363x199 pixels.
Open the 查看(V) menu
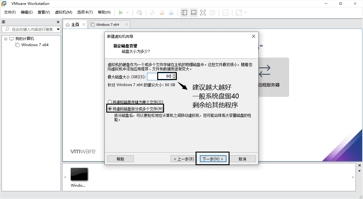click(44, 12)
